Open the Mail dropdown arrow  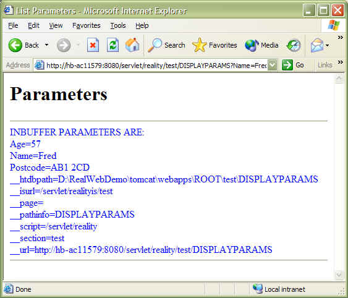tap(327, 46)
